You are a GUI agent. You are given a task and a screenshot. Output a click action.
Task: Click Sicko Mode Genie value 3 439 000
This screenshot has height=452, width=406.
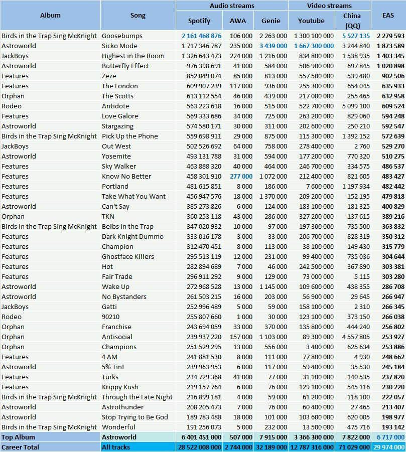click(273, 46)
